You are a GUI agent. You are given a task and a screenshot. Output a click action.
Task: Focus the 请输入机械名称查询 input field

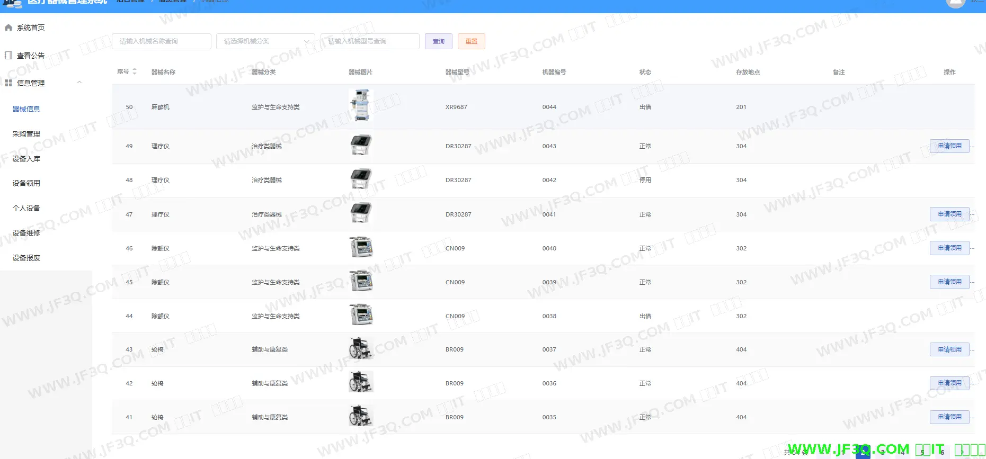[x=161, y=41]
